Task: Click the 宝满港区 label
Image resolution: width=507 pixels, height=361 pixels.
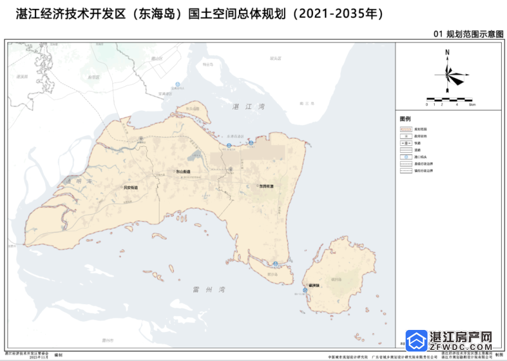Action: 165,94
